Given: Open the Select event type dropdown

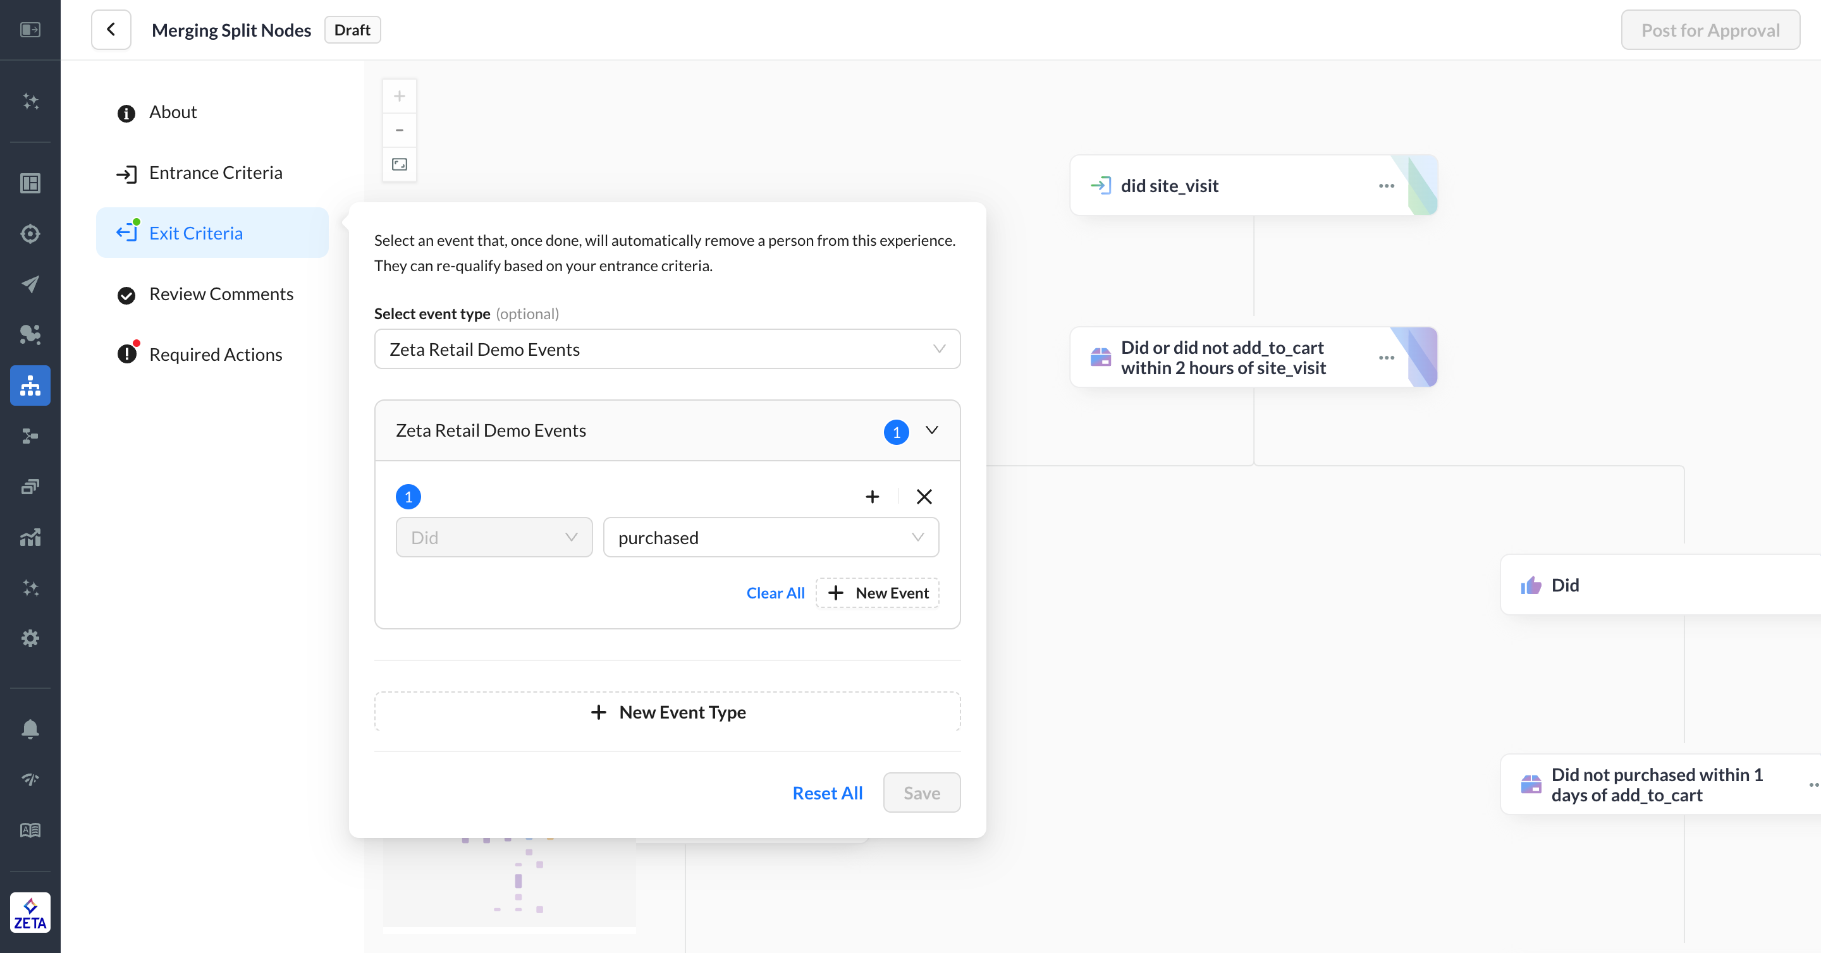Looking at the screenshot, I should (x=666, y=349).
